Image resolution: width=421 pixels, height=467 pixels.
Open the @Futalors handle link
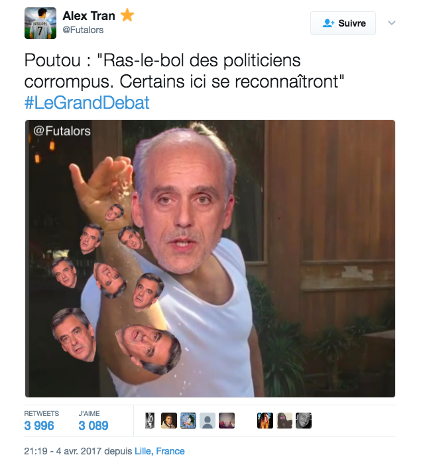pos(83,30)
